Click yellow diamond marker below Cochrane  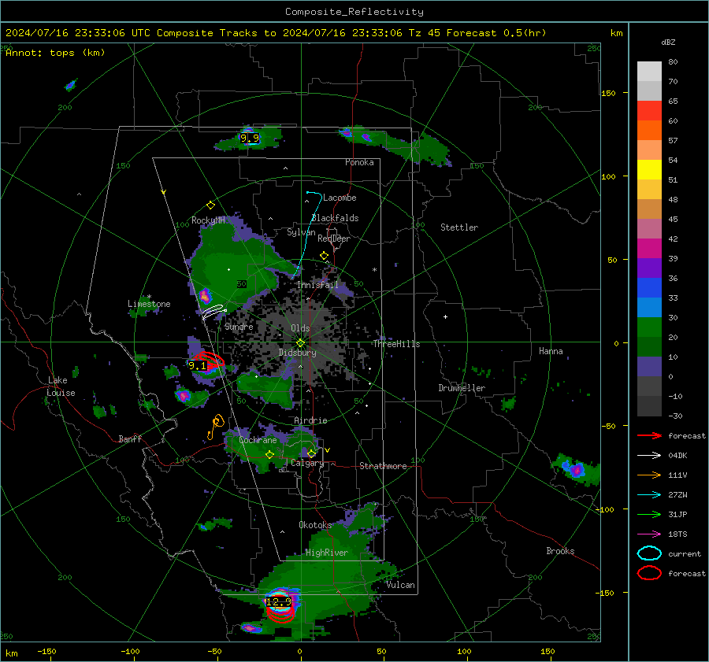tap(270, 455)
